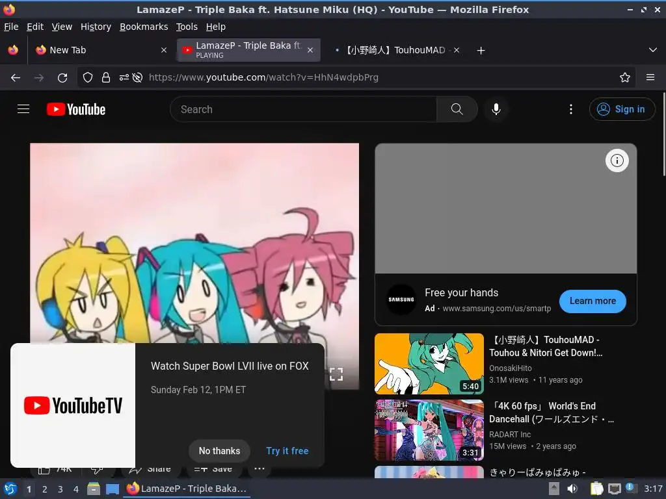Screen dimensions: 666x499
Task: Close the New Tab tab
Action: click(x=163, y=50)
